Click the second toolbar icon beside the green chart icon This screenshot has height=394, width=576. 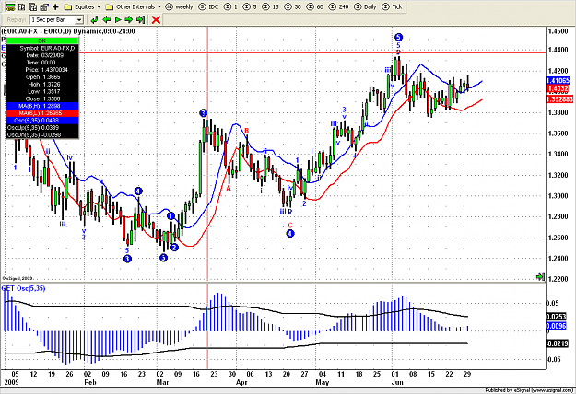coord(22,6)
